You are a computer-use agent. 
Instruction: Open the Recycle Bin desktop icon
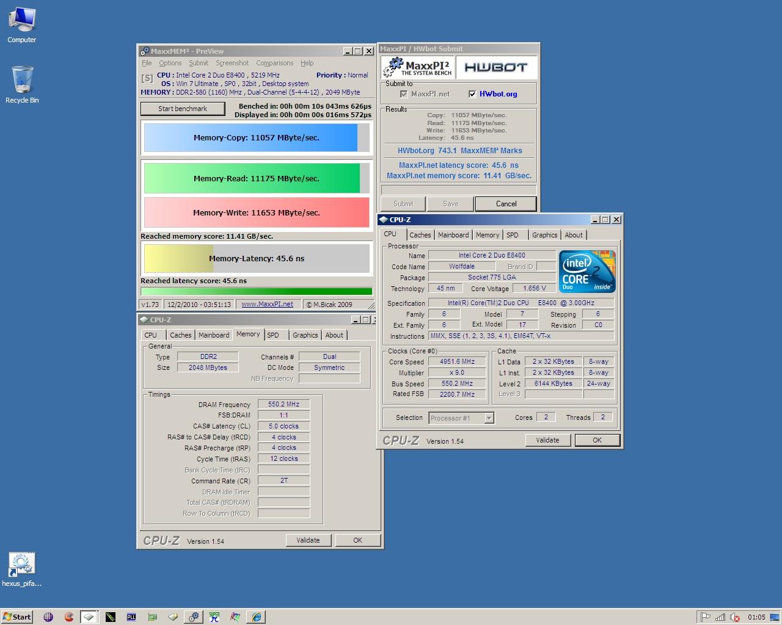coord(22,85)
